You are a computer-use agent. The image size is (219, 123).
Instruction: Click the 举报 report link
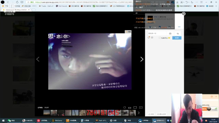pyautogui.click(x=151, y=114)
